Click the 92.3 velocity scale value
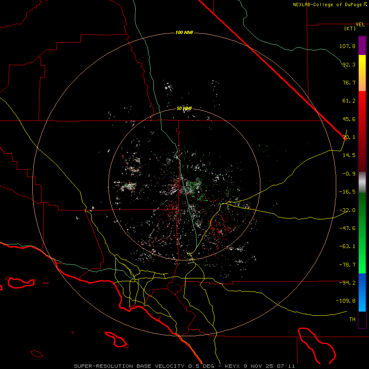This screenshot has width=369, height=369. (x=349, y=64)
